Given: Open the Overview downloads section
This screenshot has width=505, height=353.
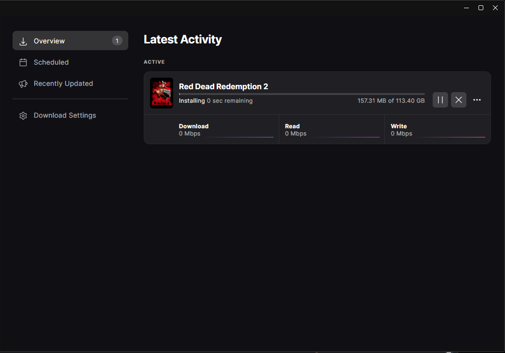Looking at the screenshot, I should point(70,41).
